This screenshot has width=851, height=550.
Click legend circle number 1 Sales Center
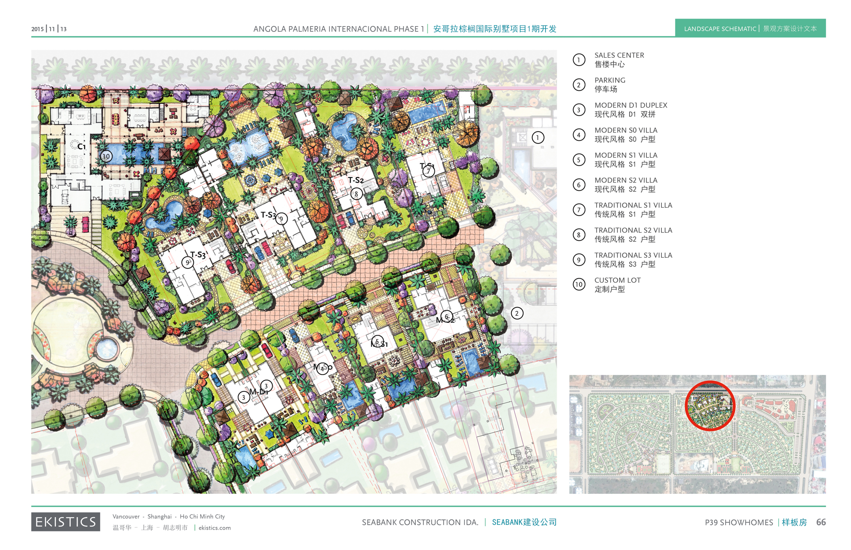coord(579,60)
